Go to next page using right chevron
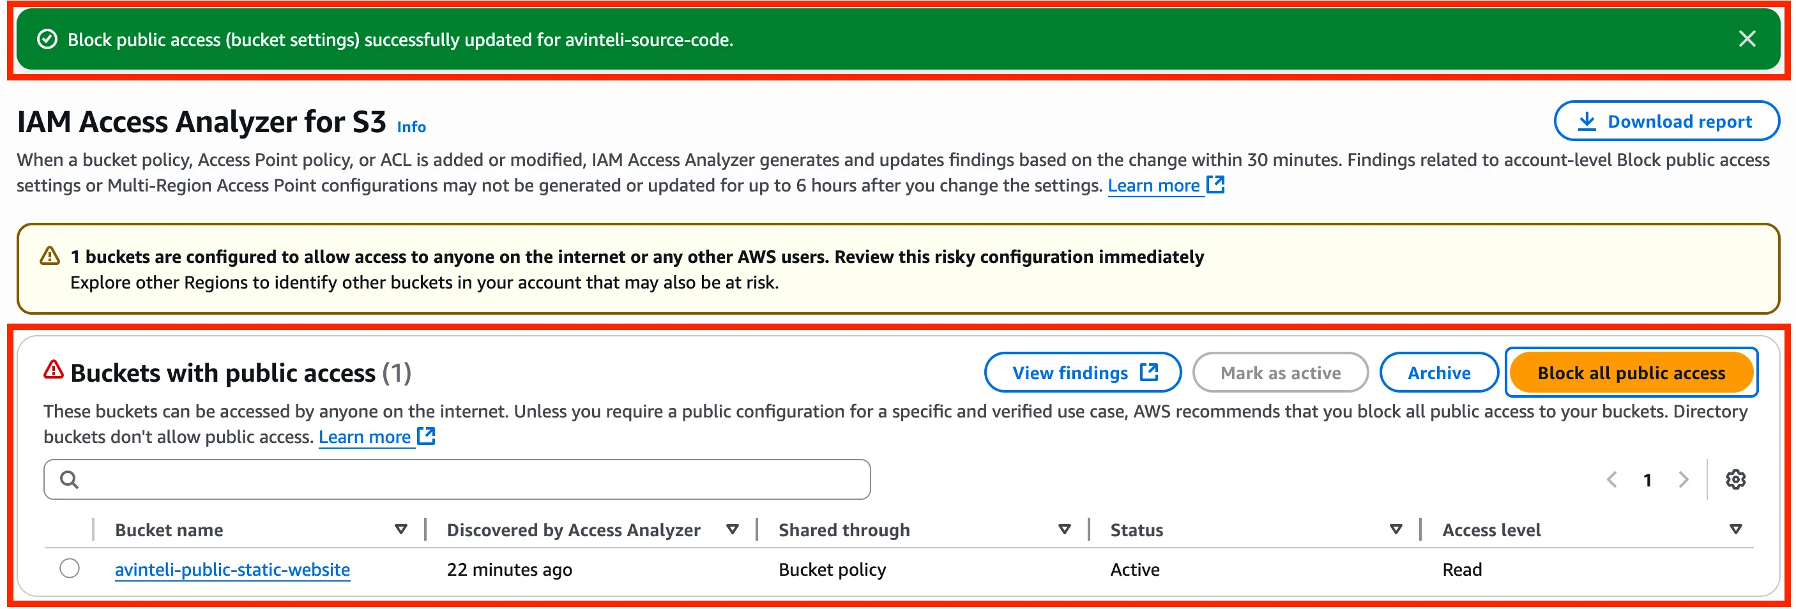This screenshot has width=1796, height=609. click(x=1684, y=479)
